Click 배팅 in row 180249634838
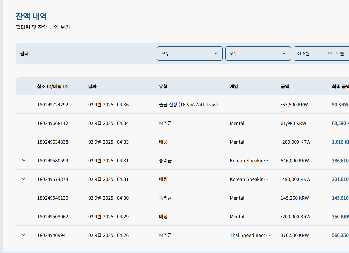The height and width of the screenshot is (253, 349). (x=163, y=142)
